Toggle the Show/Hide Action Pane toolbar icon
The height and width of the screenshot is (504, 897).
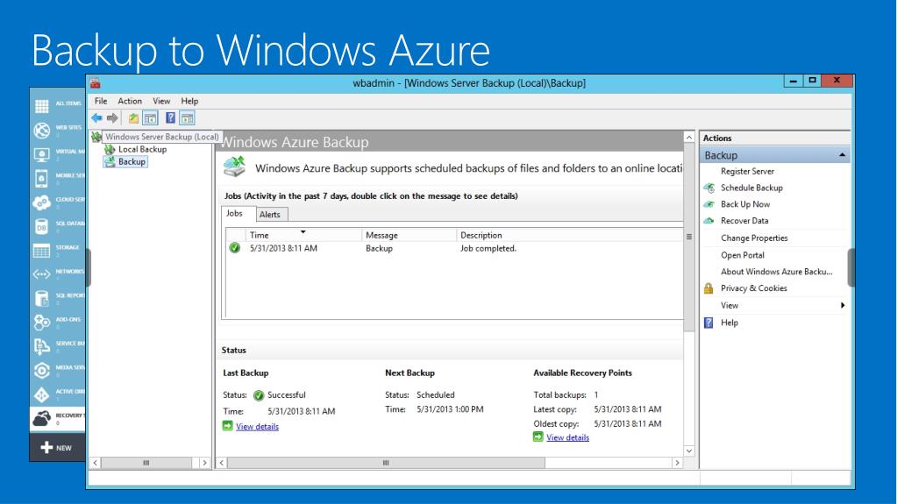187,118
